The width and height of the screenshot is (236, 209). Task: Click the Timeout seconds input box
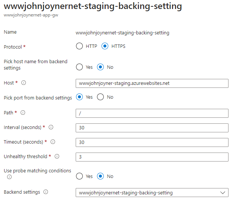[x=152, y=142]
